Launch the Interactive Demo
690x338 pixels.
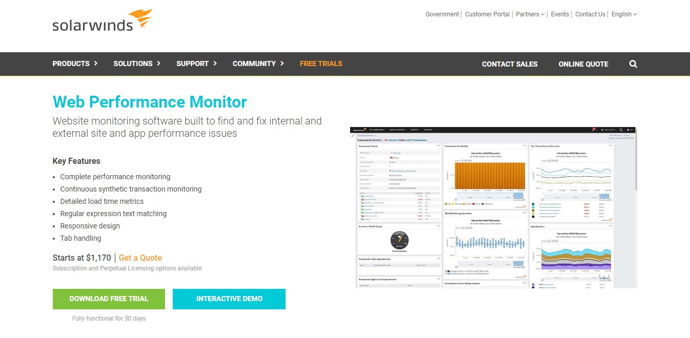(x=229, y=299)
